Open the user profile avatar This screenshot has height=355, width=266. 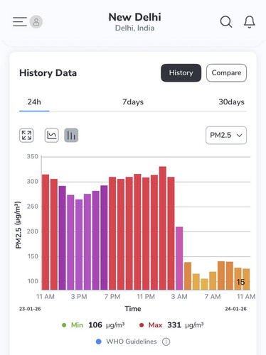[x=36, y=22]
